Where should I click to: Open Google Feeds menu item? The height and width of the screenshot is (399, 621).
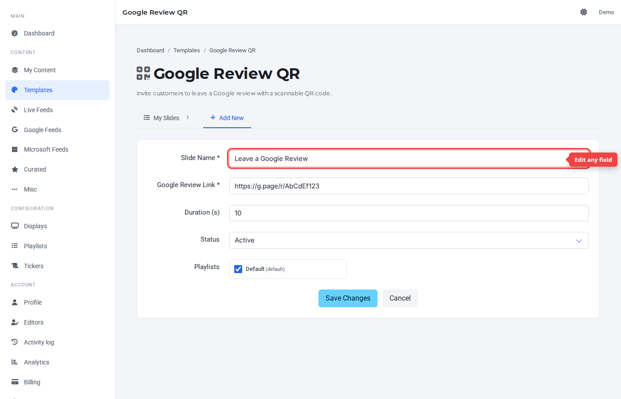(57, 130)
